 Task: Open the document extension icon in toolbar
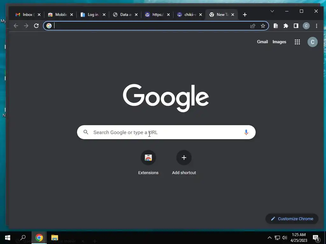[x=276, y=26]
